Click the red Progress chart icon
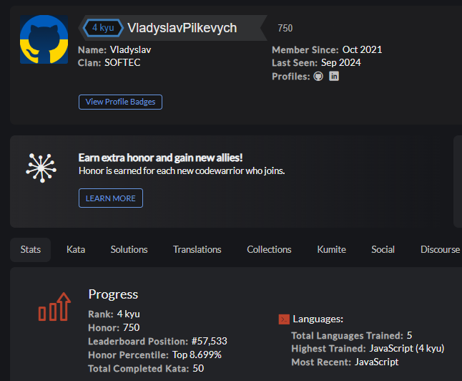The height and width of the screenshot is (381, 462). (x=54, y=307)
